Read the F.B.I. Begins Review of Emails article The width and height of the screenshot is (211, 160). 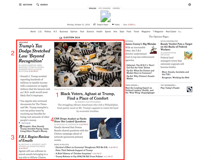pyautogui.click(x=34, y=139)
